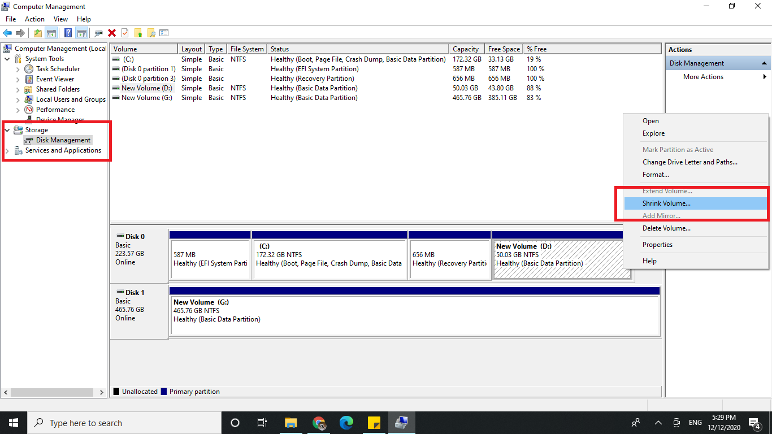Image resolution: width=772 pixels, height=434 pixels.
Task: Click the Meet Now tray icon
Action: click(x=676, y=423)
